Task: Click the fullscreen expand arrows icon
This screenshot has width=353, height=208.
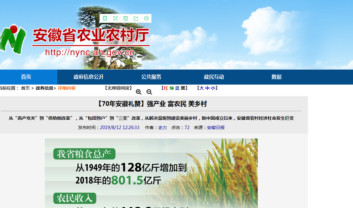Action: (115, 18)
